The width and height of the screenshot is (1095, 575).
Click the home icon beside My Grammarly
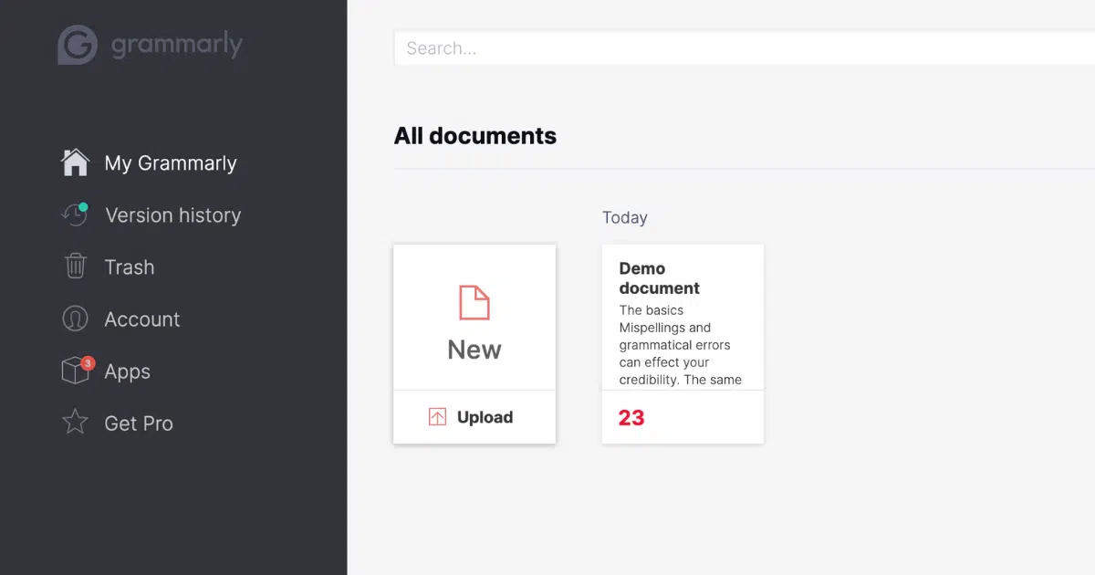point(75,162)
